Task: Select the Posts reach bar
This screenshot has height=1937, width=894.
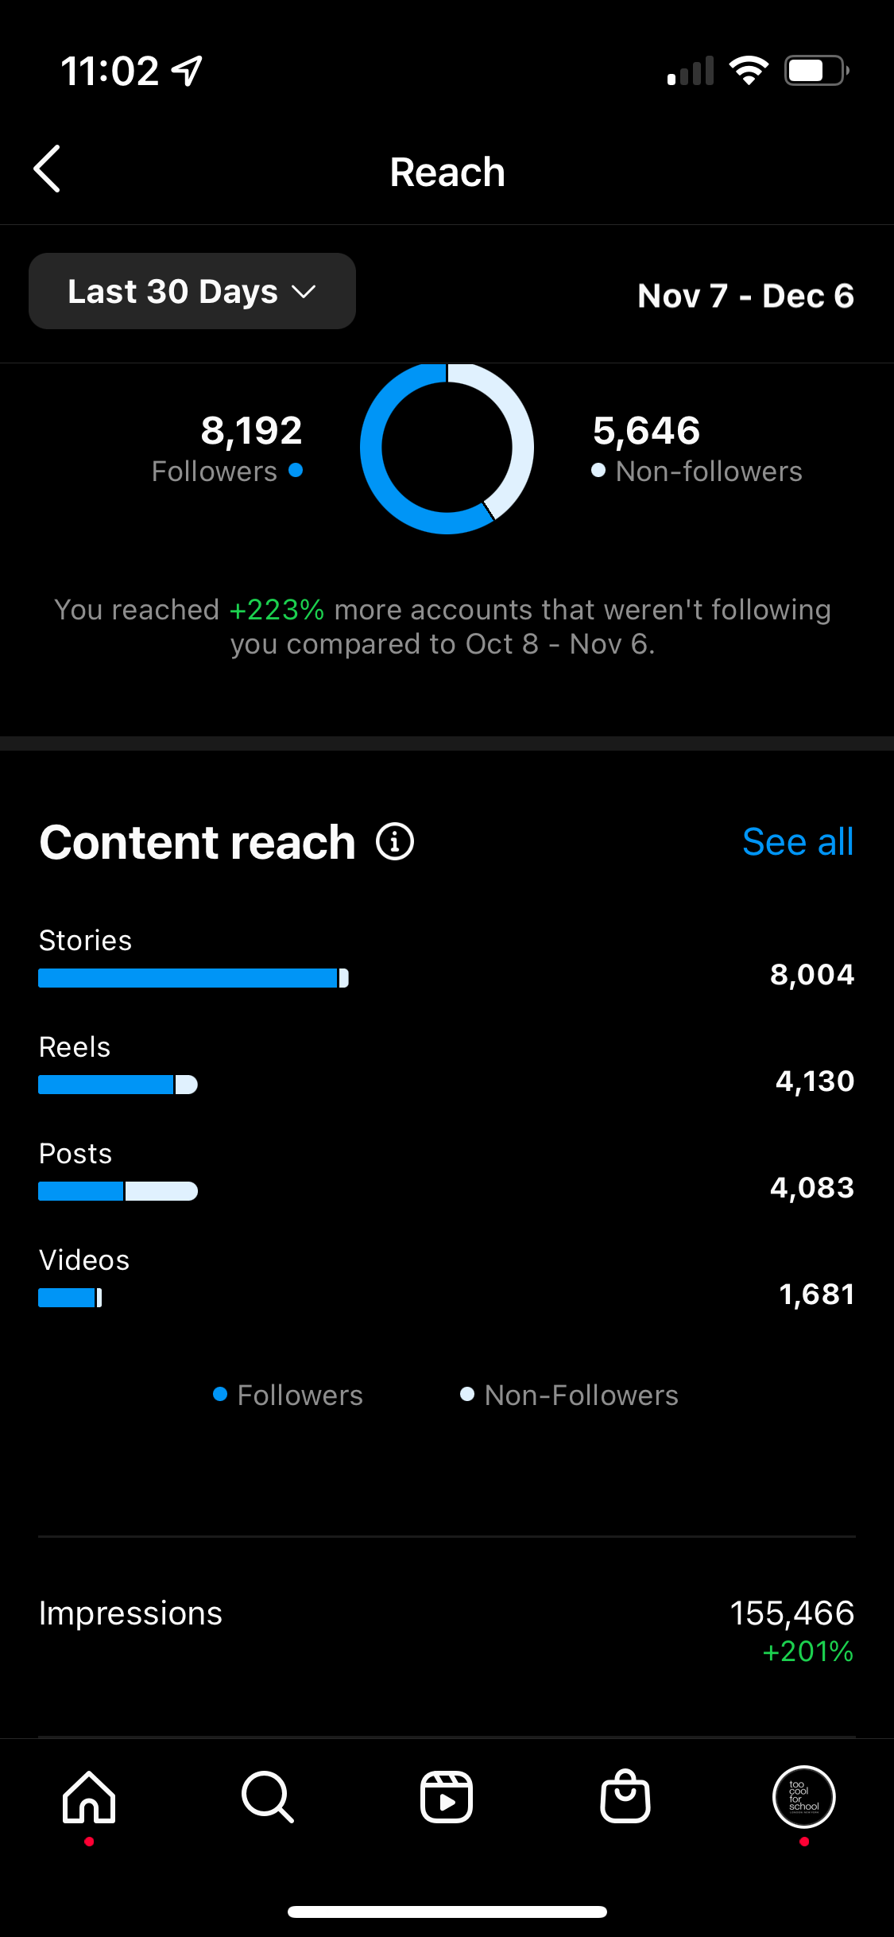Action: [118, 1191]
